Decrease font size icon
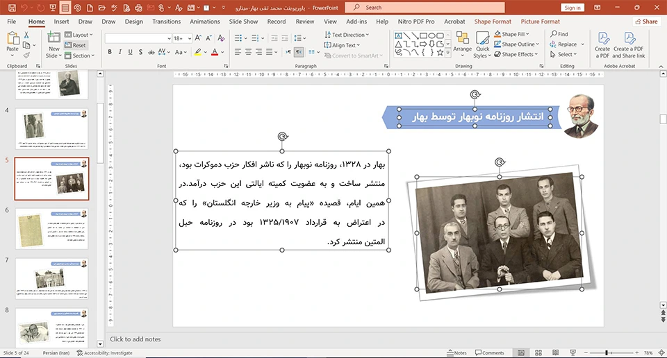This screenshot has width=667, height=358. coord(208,38)
